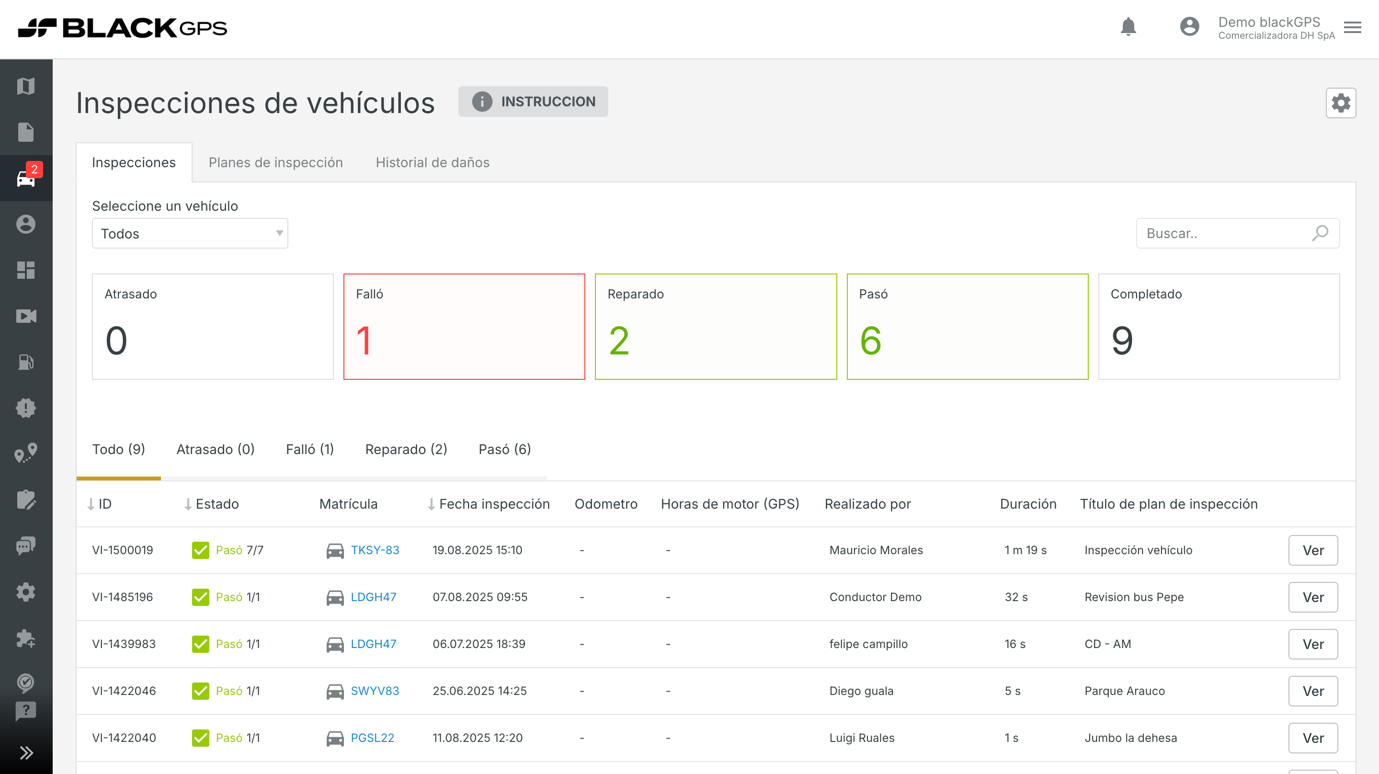Image resolution: width=1379 pixels, height=774 pixels.
Task: Open the video camera icon in sidebar
Action: coord(26,316)
